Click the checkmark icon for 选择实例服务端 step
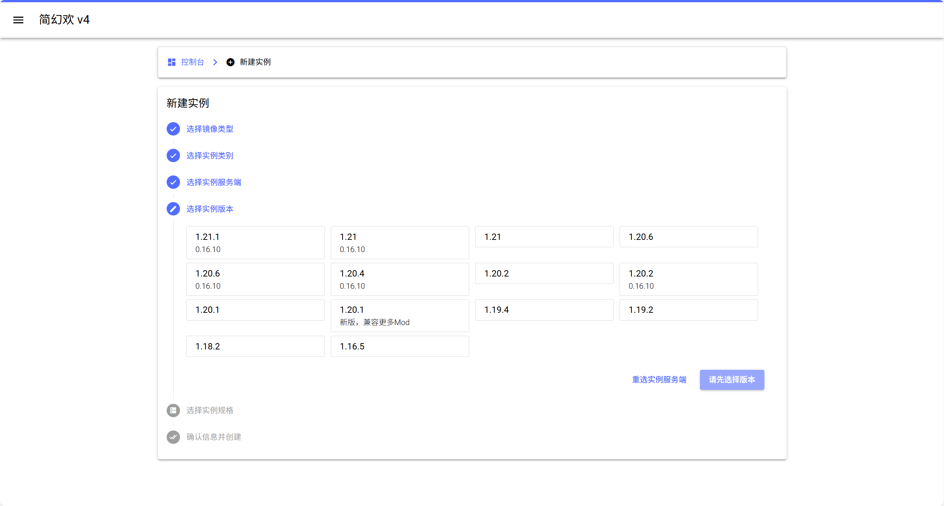Screen dimensions: 944x506 click(173, 182)
